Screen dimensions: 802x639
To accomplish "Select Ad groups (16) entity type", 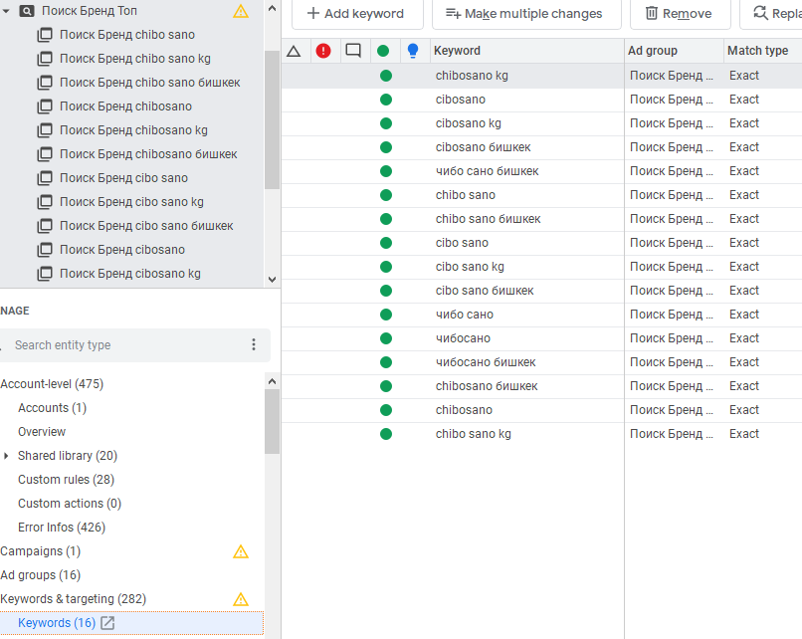I will (x=41, y=575).
